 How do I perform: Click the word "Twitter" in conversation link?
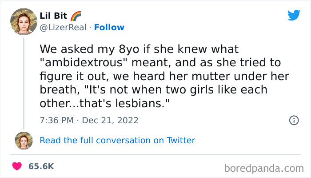tap(181, 141)
